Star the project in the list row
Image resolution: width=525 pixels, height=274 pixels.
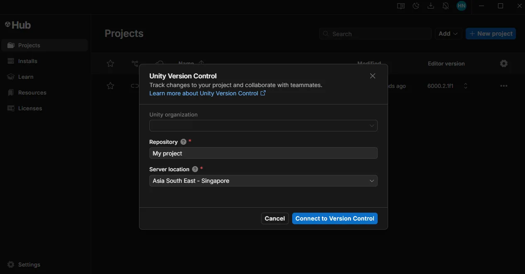tap(110, 86)
